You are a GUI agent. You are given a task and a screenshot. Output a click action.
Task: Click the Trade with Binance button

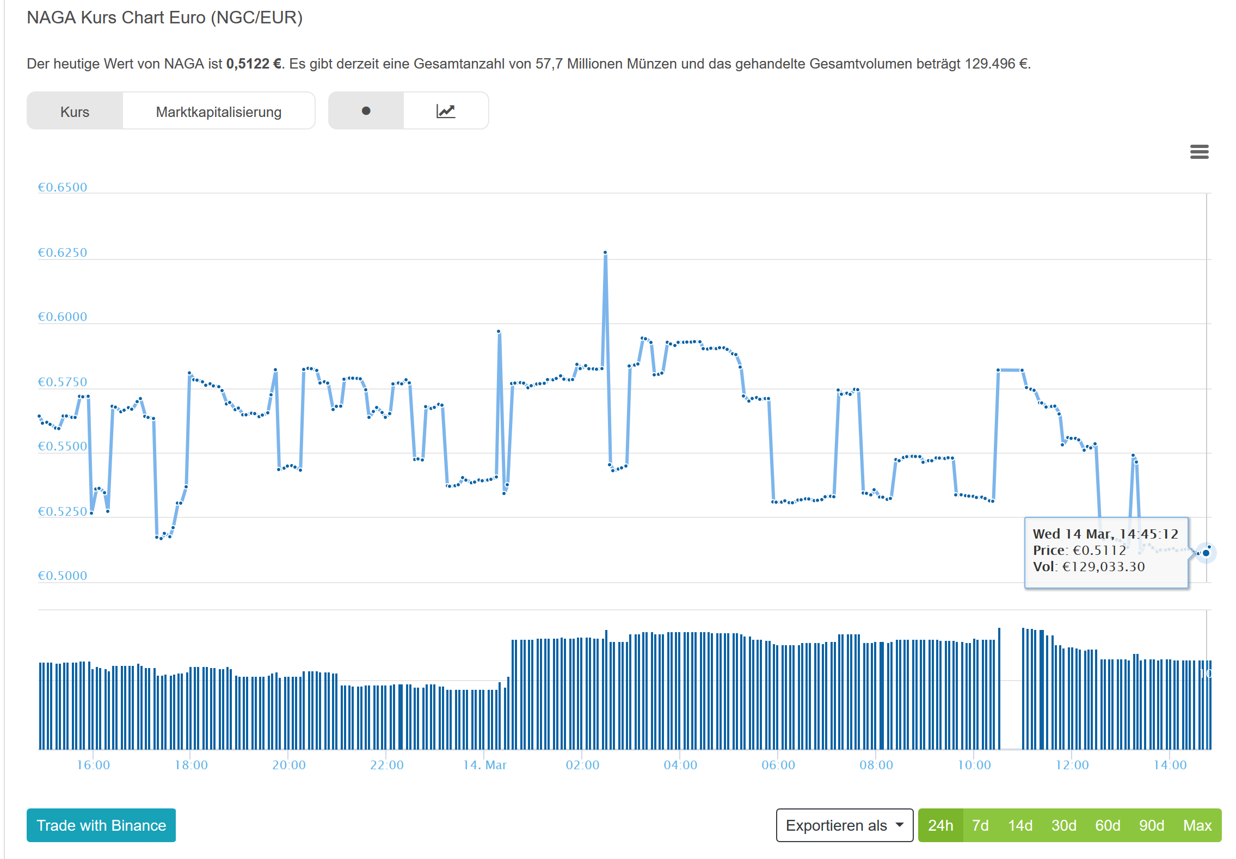point(101,825)
